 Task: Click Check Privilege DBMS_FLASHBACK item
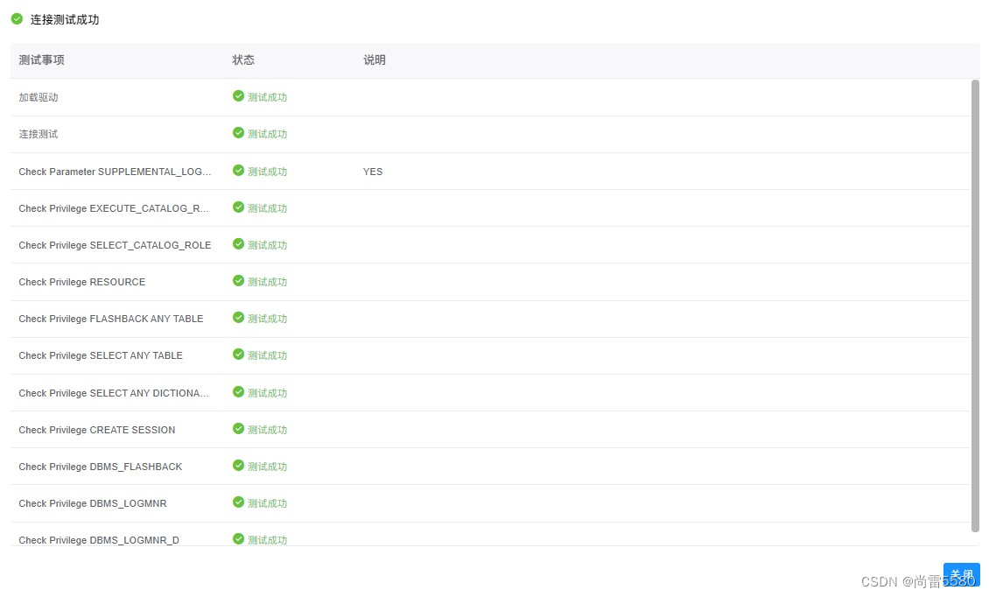click(x=101, y=467)
